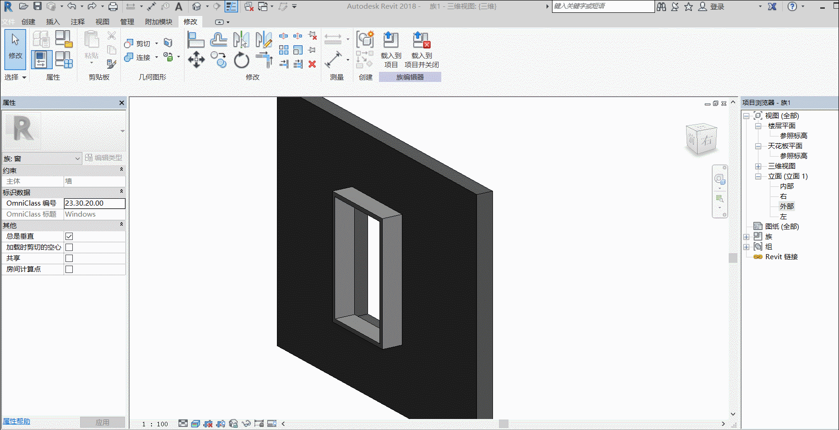Open Visual Style icon in view control bar
The width and height of the screenshot is (839, 430).
195,424
